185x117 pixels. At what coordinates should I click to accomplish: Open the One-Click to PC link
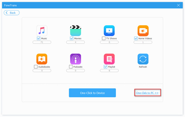147,93
